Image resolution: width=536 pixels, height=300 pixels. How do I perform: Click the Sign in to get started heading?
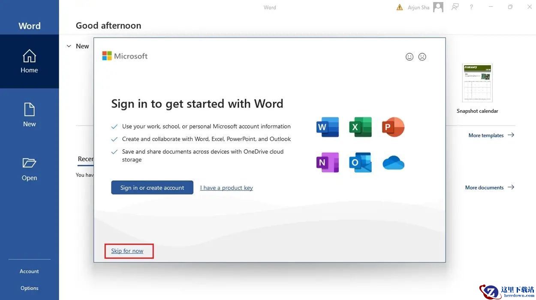197,104
